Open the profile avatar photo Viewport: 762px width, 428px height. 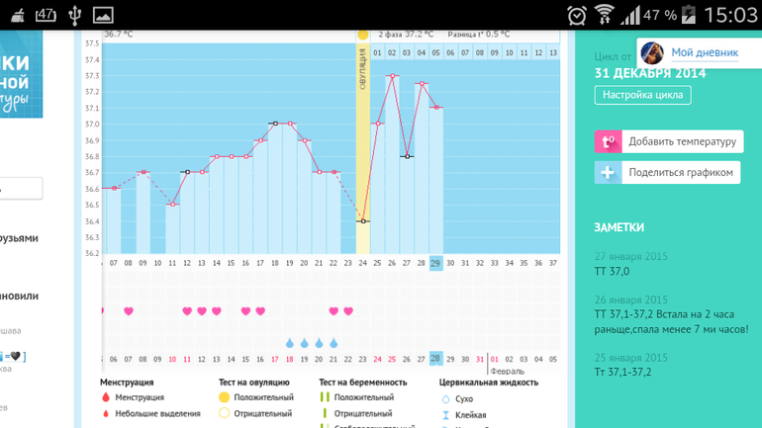(651, 52)
